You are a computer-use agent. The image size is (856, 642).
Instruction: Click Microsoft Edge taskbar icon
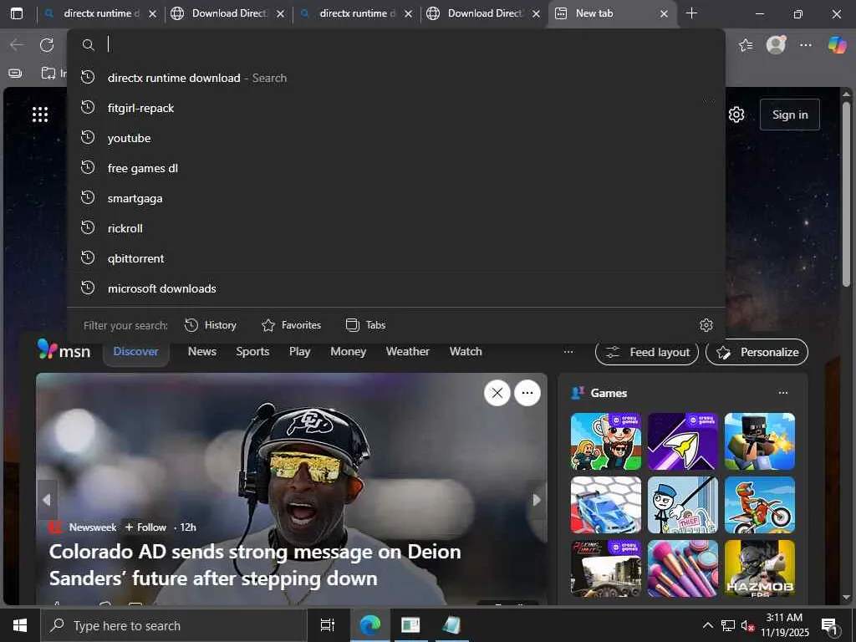click(x=370, y=625)
